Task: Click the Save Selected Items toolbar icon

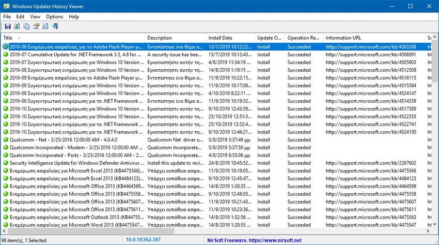Action: click(7, 26)
